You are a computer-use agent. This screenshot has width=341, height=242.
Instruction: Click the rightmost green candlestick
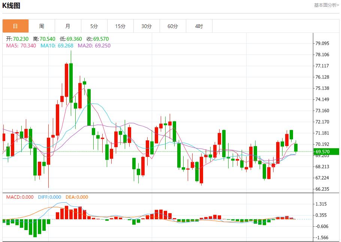coord(296,148)
